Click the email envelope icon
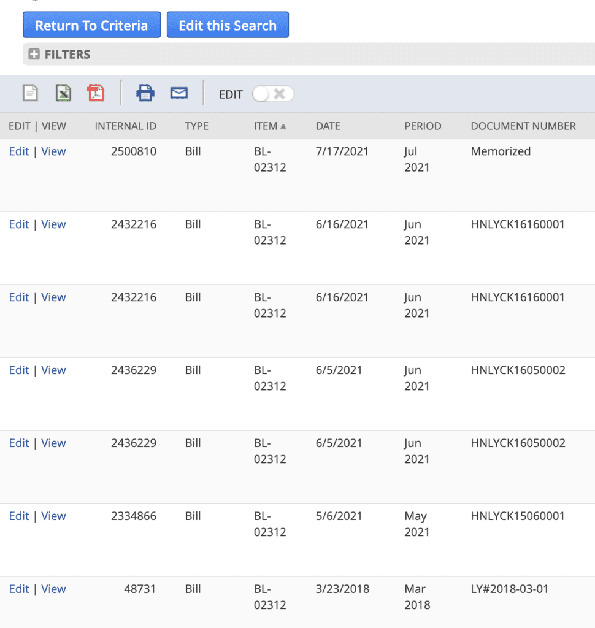The width and height of the screenshot is (595, 628). pyautogui.click(x=178, y=93)
